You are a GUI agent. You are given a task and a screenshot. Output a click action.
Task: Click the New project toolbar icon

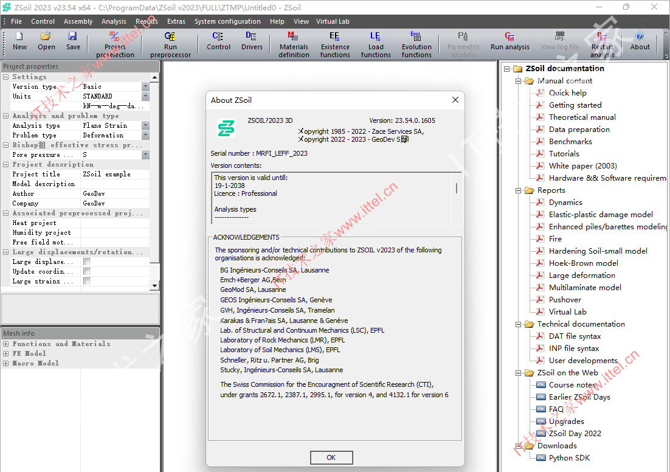click(19, 41)
